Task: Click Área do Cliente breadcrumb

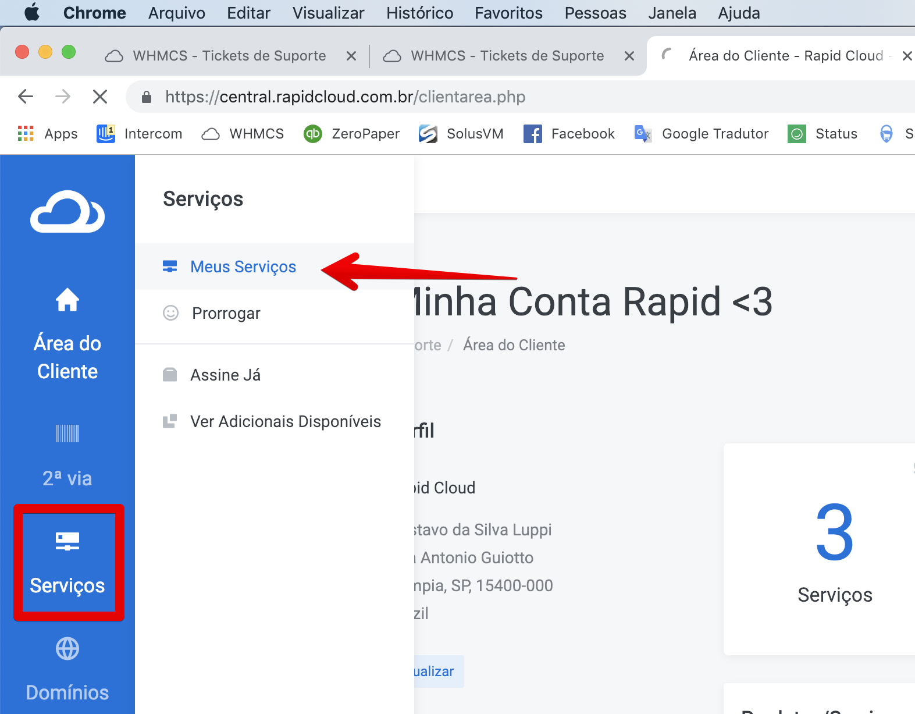Action: click(x=514, y=345)
